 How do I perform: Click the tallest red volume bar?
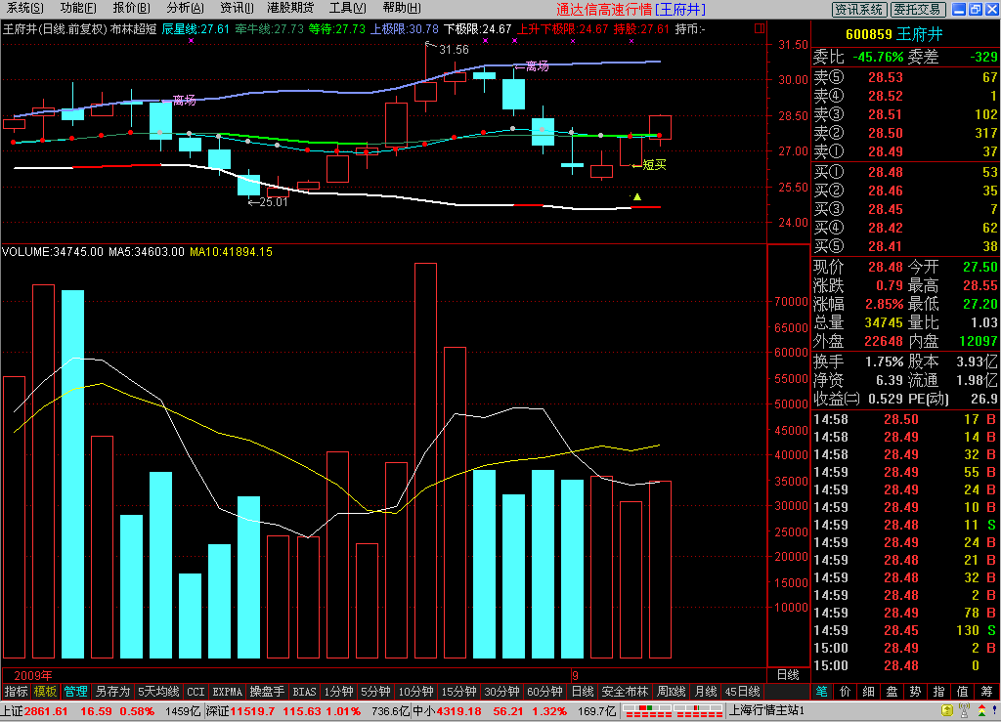click(x=426, y=460)
